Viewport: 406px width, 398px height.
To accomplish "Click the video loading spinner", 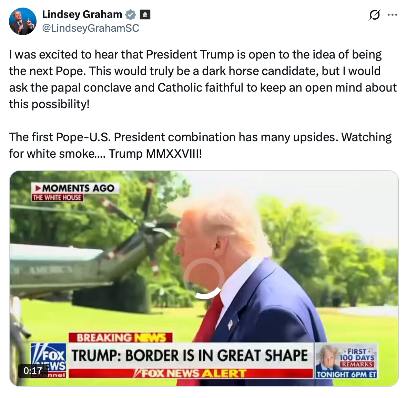I will pyautogui.click(x=204, y=278).
